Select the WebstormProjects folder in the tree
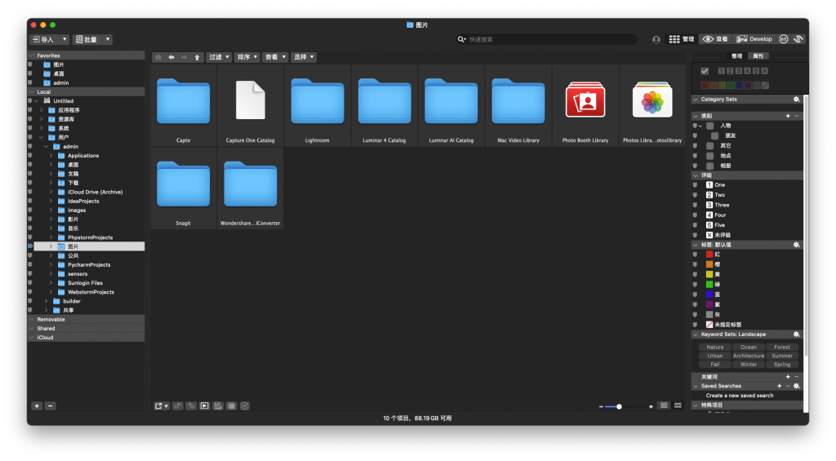This screenshot has height=461, width=836. 91,292
